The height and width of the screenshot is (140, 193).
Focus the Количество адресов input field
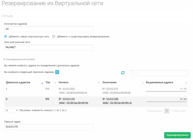coord(49,29)
